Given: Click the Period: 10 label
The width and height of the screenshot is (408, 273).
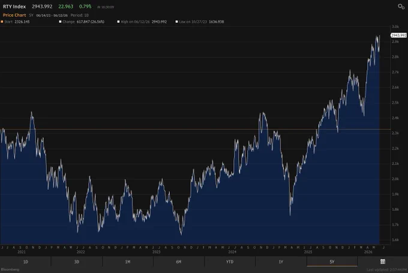Looking at the screenshot, I should [80, 16].
